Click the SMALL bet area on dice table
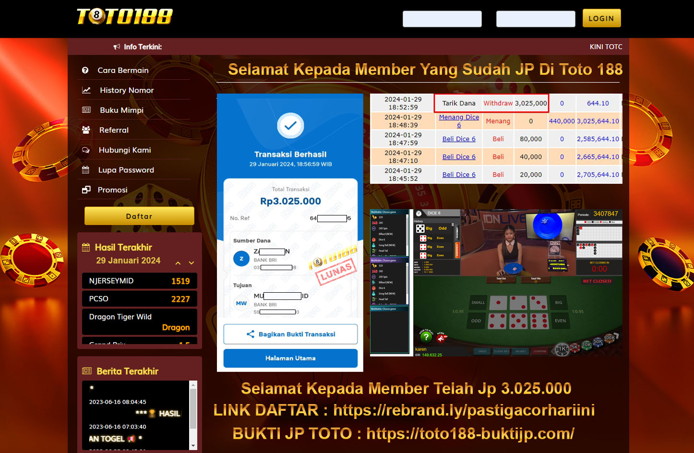This screenshot has height=453, width=694. [x=478, y=303]
